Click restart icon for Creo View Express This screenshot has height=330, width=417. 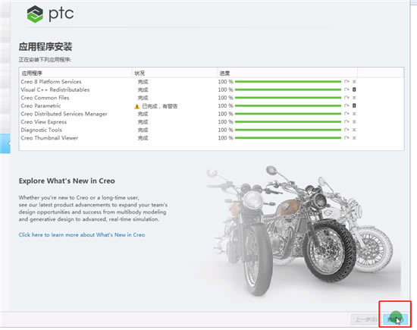coord(346,121)
